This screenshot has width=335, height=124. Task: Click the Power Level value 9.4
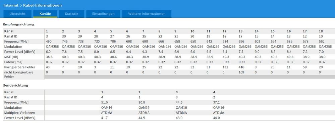[128, 52]
